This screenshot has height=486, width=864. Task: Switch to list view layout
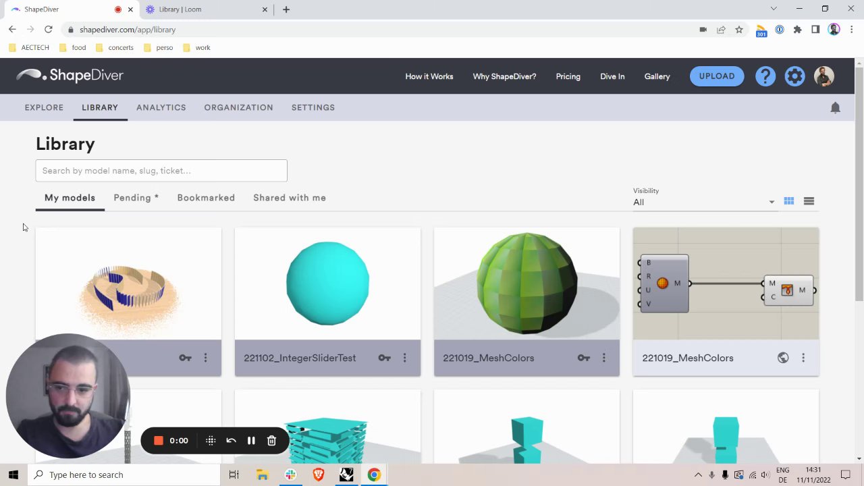(809, 201)
